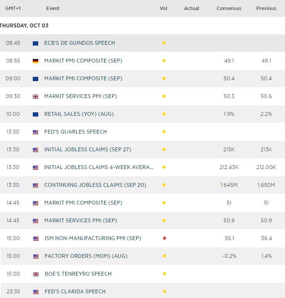285x298 pixels.
Task: Click the US flag beside Fed's Clarida Speech
Action: [x=36, y=292]
